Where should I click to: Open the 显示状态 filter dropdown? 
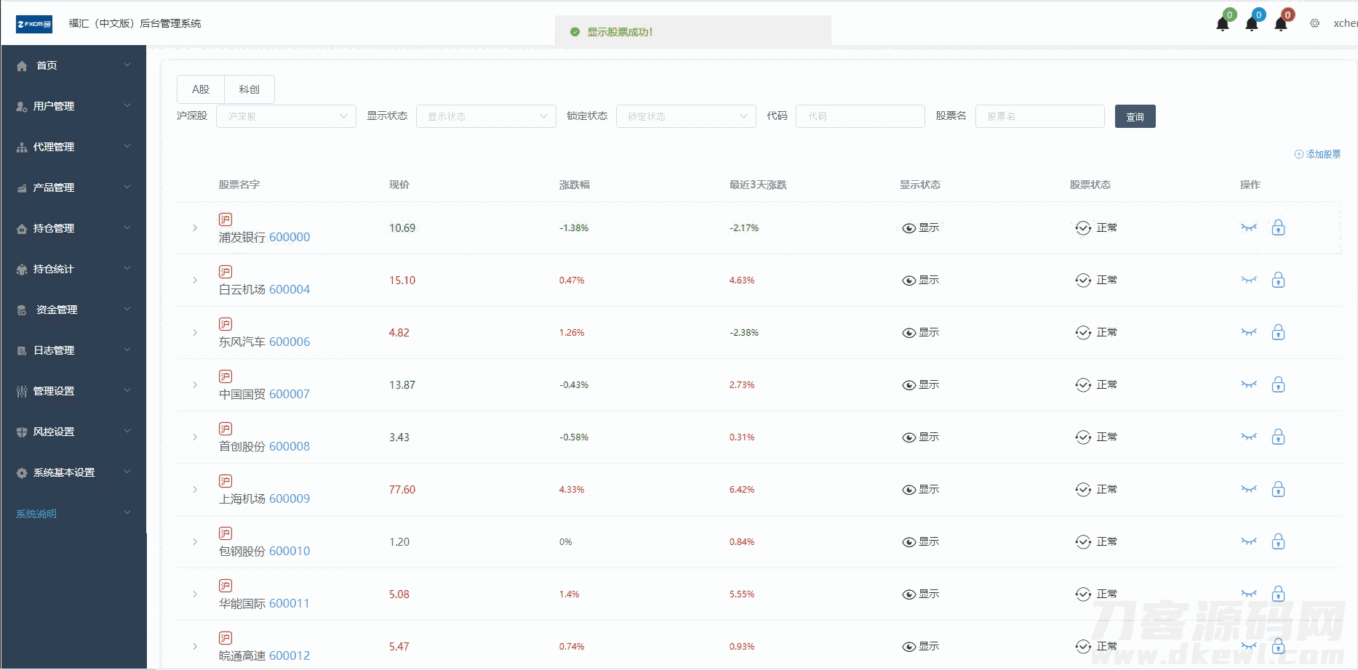coord(486,116)
